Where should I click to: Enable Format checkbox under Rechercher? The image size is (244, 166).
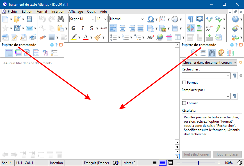tap(184, 83)
